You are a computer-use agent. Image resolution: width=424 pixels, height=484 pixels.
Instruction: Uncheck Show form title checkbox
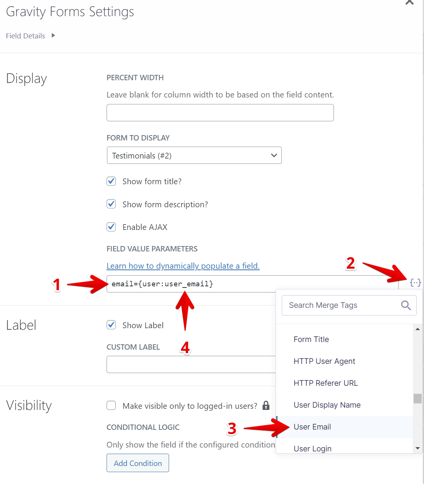111,181
